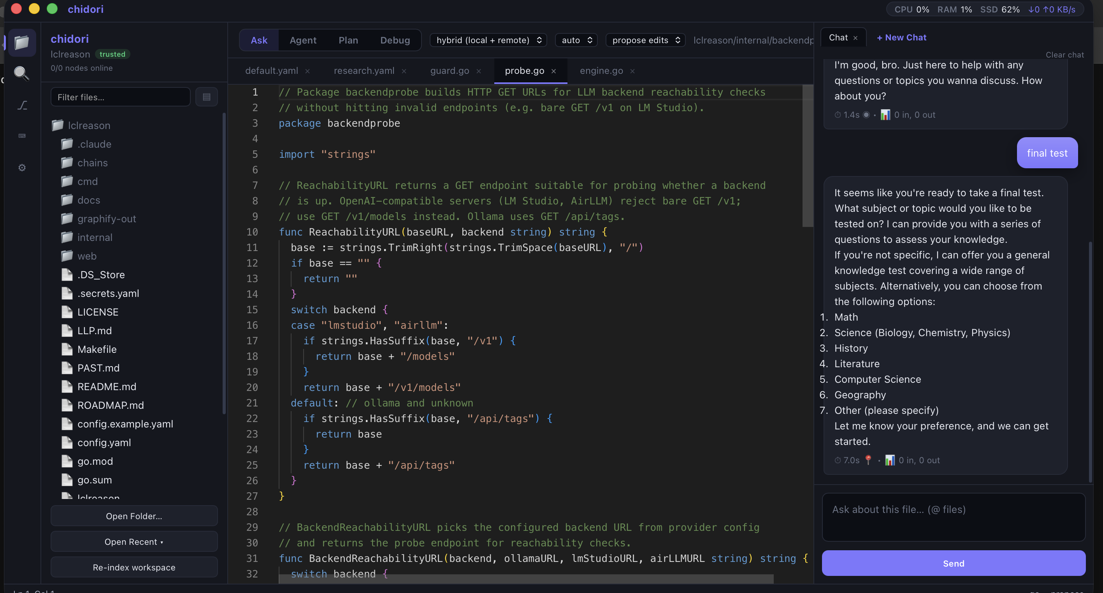
Task: Focus the Filter files input
Action: tap(120, 97)
